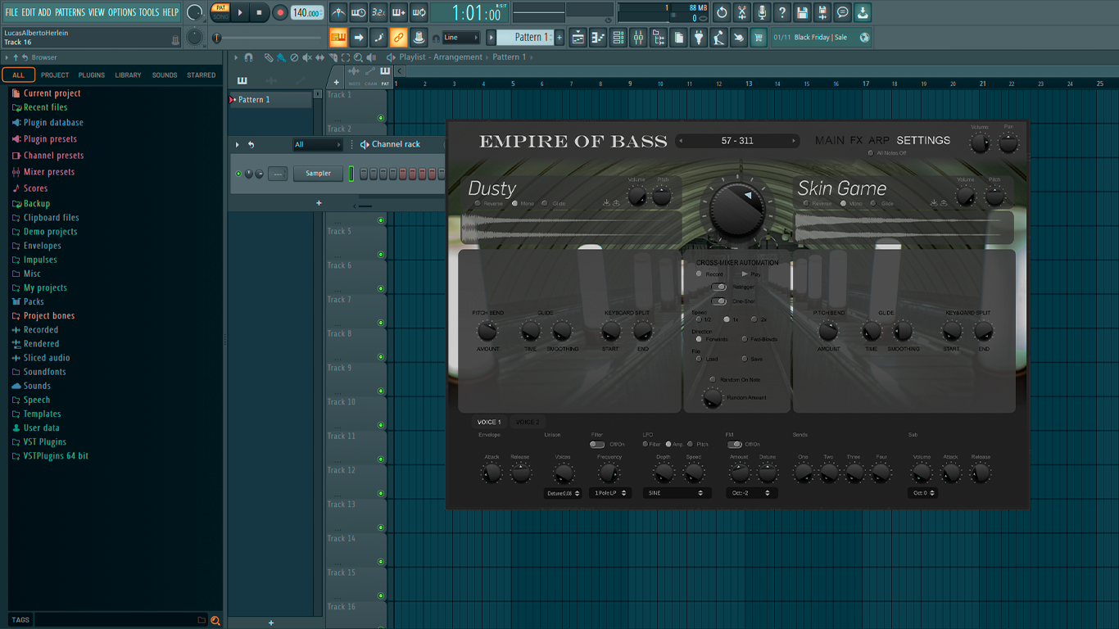Open the ARP page in Empire of Bass
This screenshot has width=1119, height=629.
pos(879,141)
